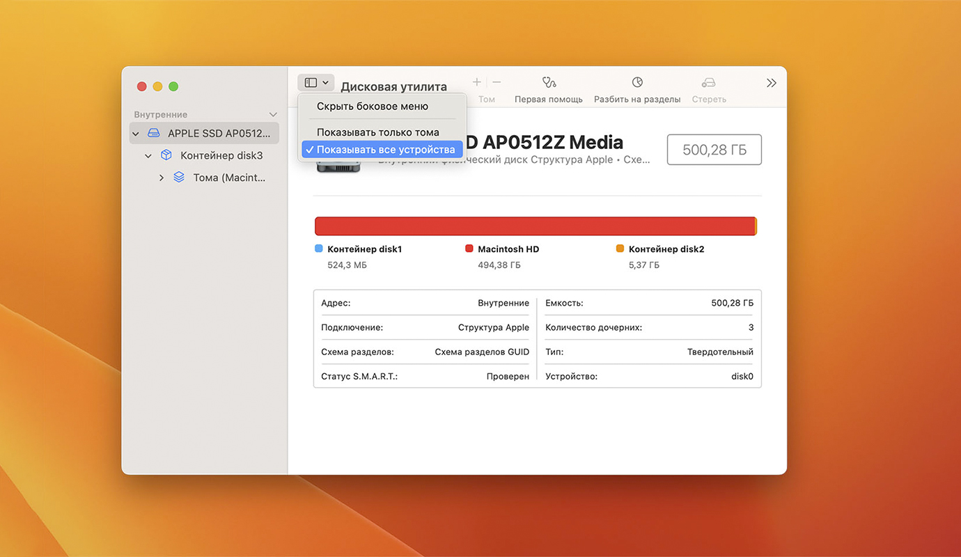The height and width of the screenshot is (557, 961).
Task: Click the red Macintosh HD usage bar
Action: point(535,226)
